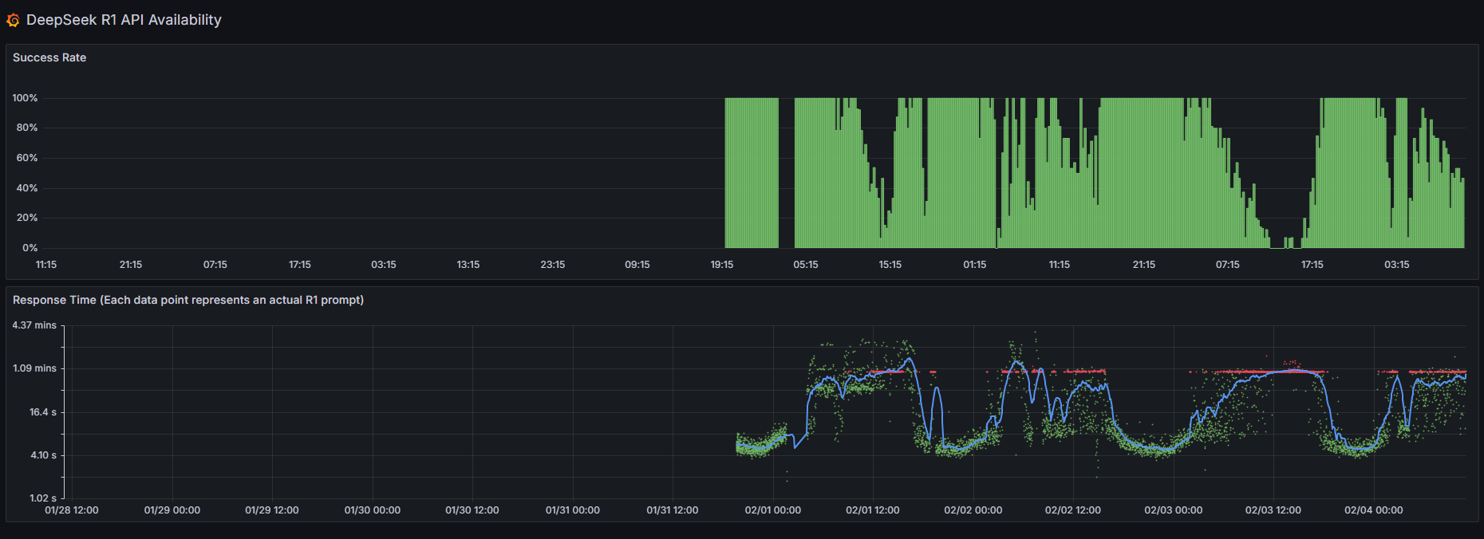Viewport: 1484px width, 539px height.
Task: Click the 02/03 12:00 date label
Action: pyautogui.click(x=1273, y=510)
